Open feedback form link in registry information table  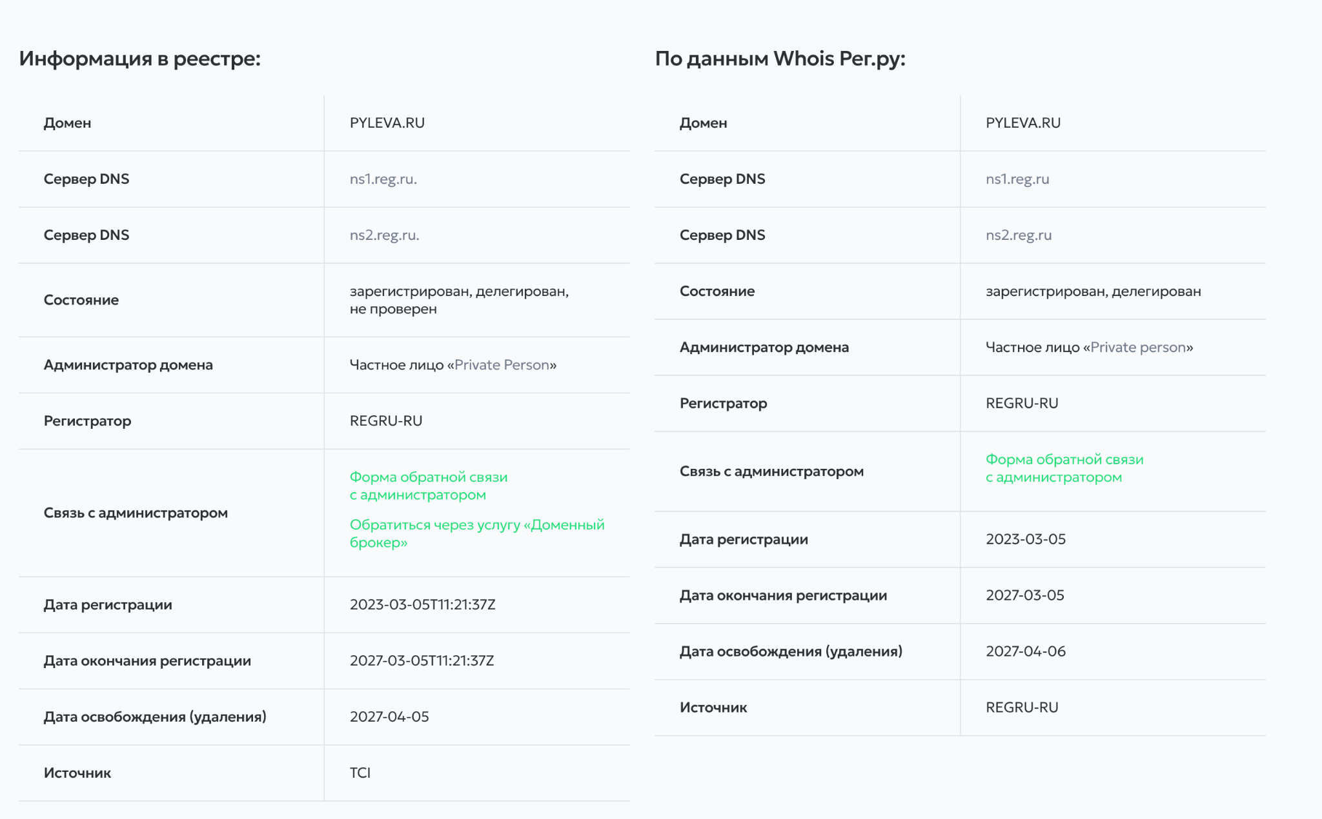(x=428, y=486)
